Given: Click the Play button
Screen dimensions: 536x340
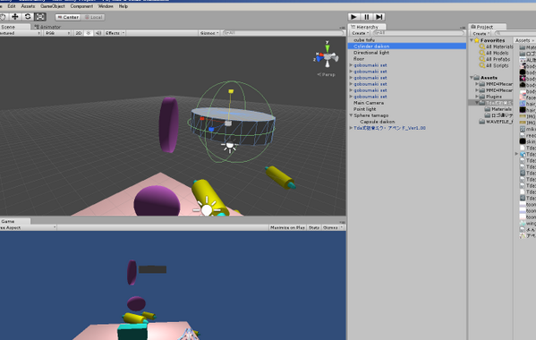Looking at the screenshot, I should (x=353, y=17).
